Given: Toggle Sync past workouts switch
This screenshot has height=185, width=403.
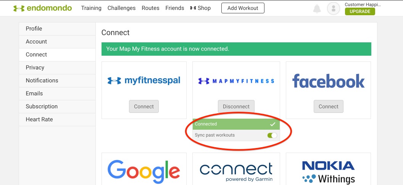Looking at the screenshot, I should tap(272, 135).
